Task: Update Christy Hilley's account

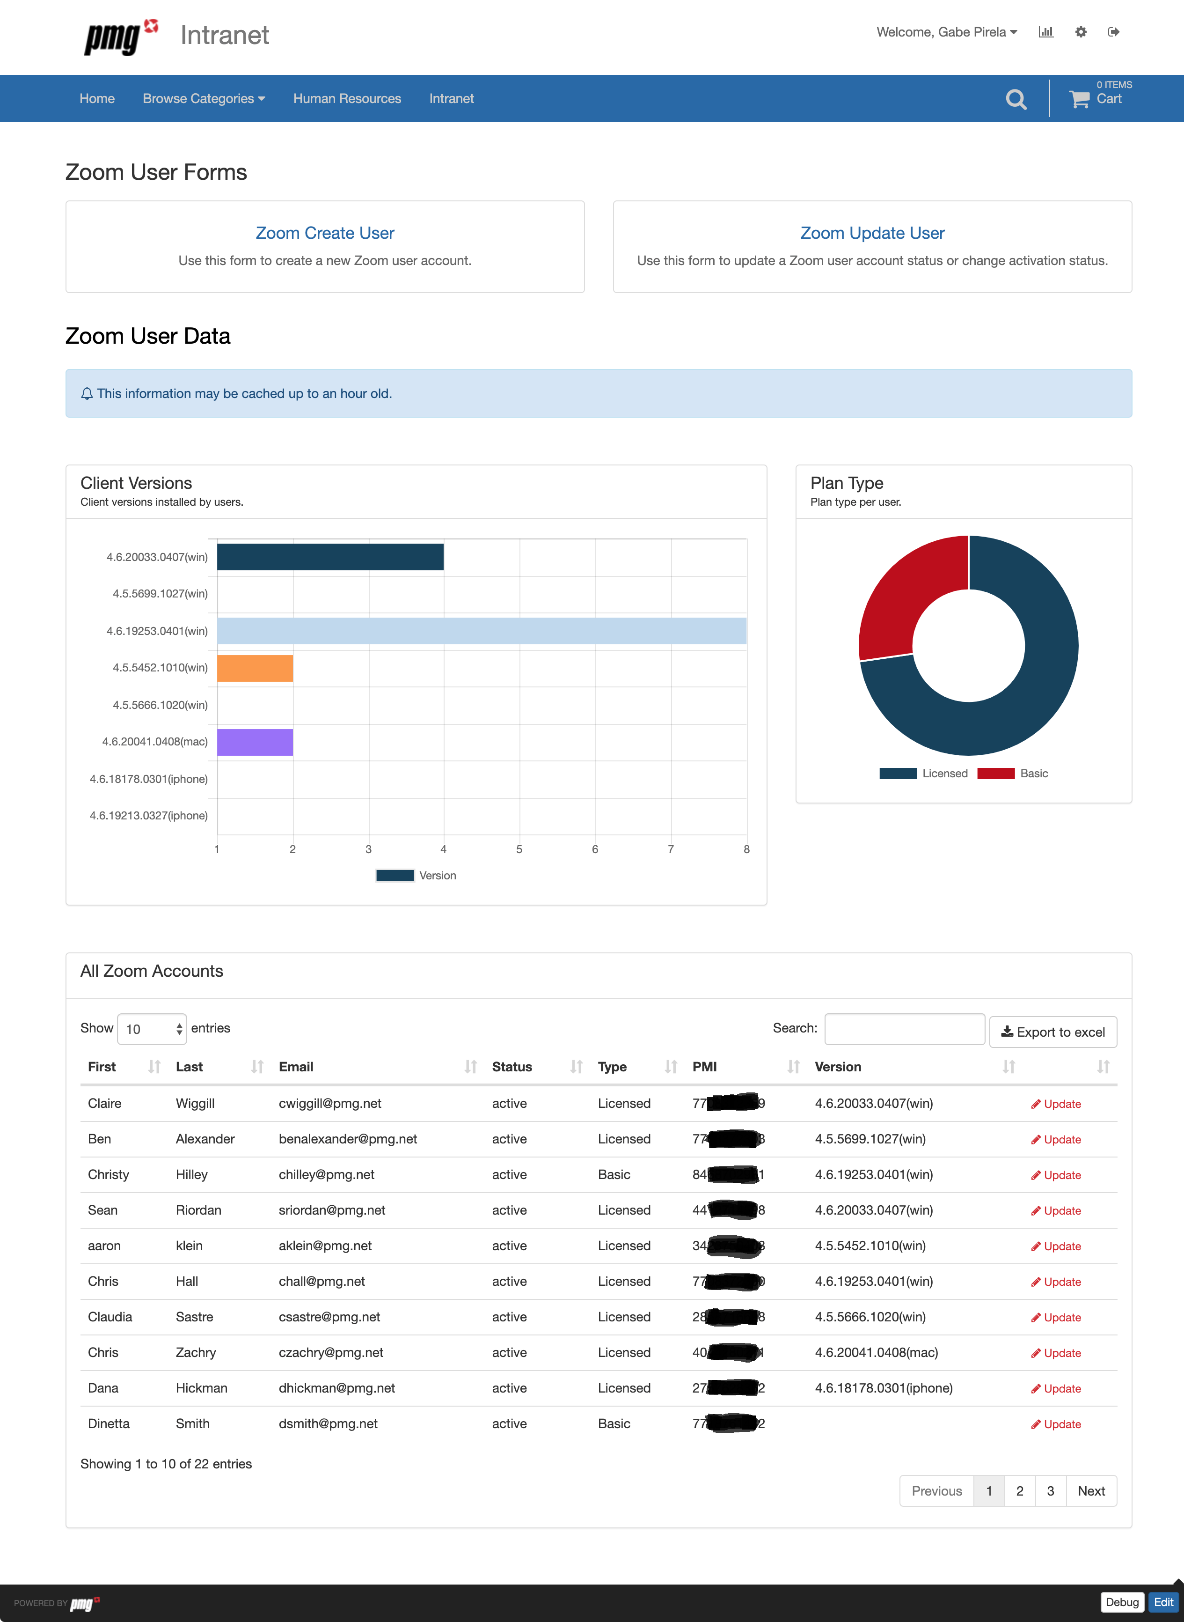Action: coord(1056,1175)
